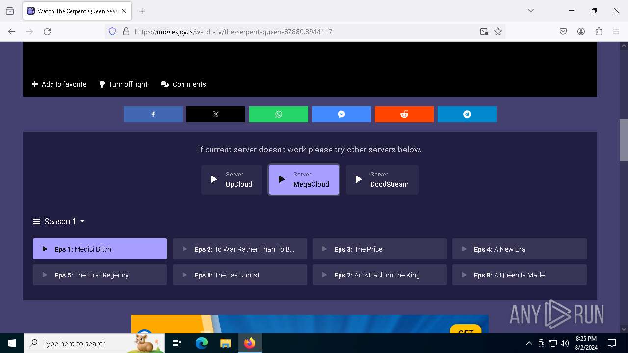
Task: Click GET button on advertisement banner
Action: [465, 330]
